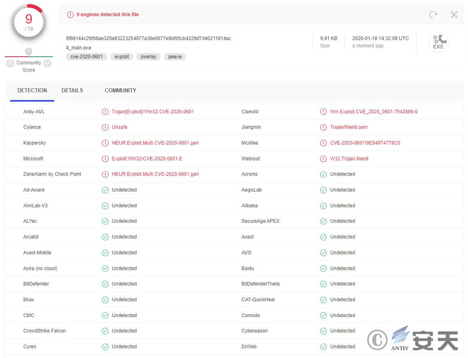This screenshot has width=468, height=358.
Task: Click the Undetected status for AegisLab
Action: click(x=342, y=190)
